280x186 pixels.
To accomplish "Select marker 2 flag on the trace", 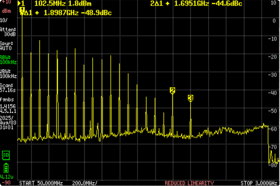I will pos(172,91).
